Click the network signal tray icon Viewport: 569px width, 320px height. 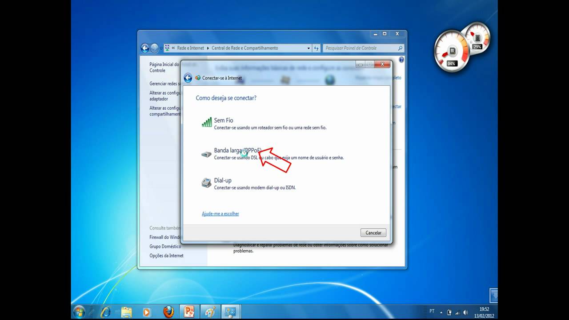[457, 312]
